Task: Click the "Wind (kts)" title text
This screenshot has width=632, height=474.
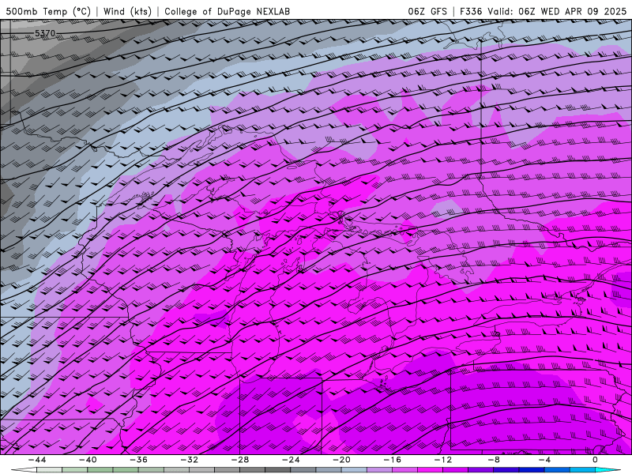Action: click(x=127, y=11)
